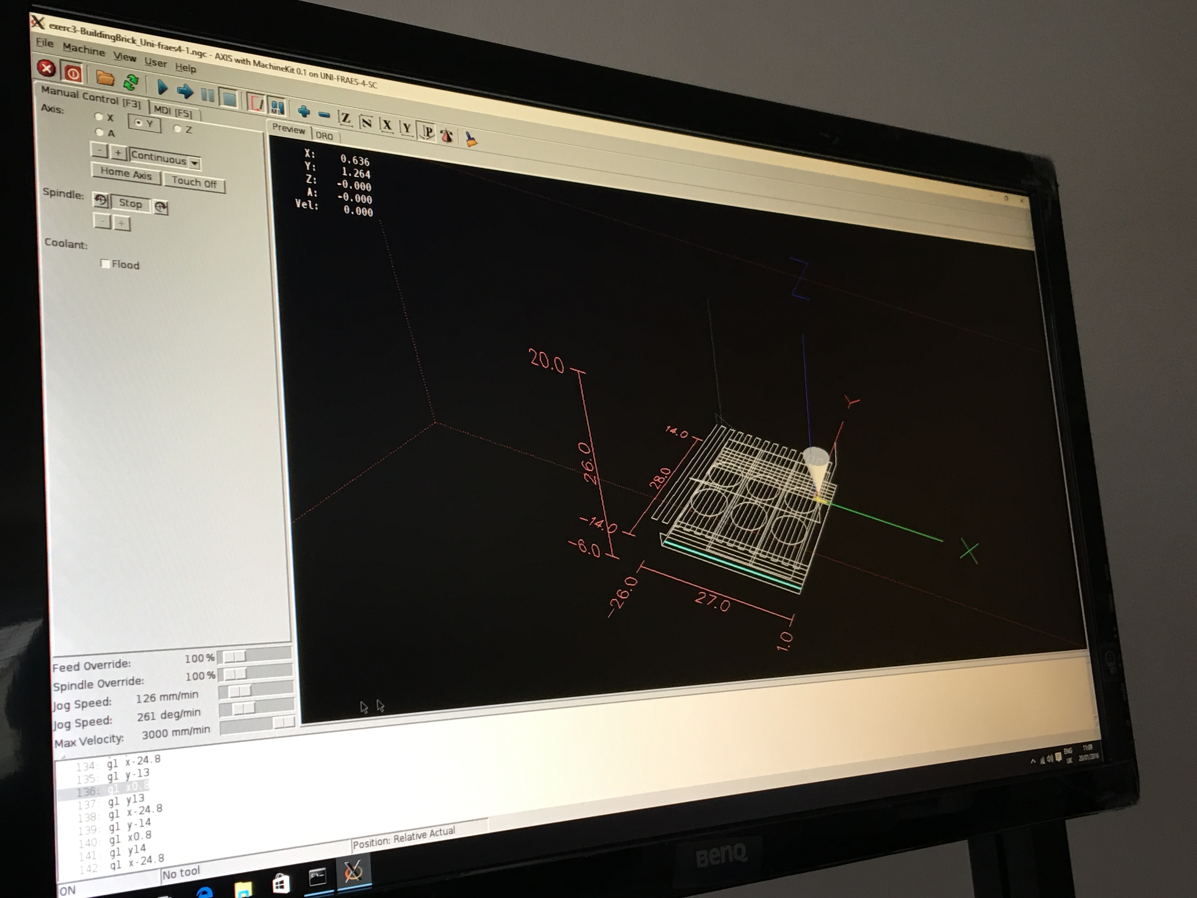The width and height of the screenshot is (1197, 898).
Task: Select G-code line 134 'g1 x-24.8'
Action: [134, 762]
